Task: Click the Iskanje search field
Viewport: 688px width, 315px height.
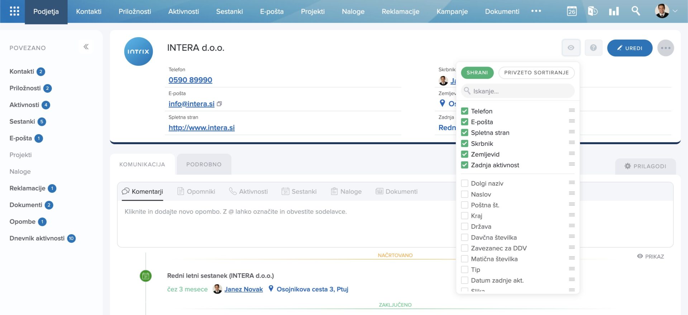Action: click(x=518, y=91)
